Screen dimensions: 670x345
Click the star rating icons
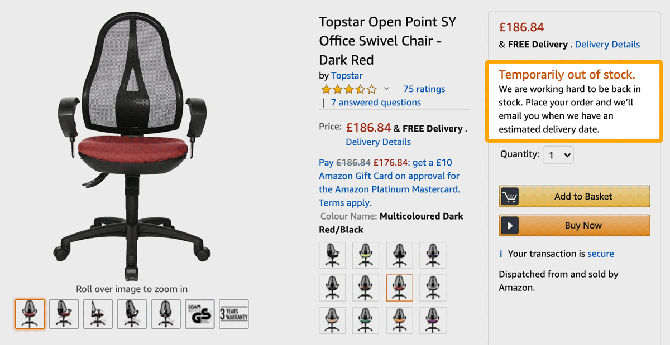348,89
